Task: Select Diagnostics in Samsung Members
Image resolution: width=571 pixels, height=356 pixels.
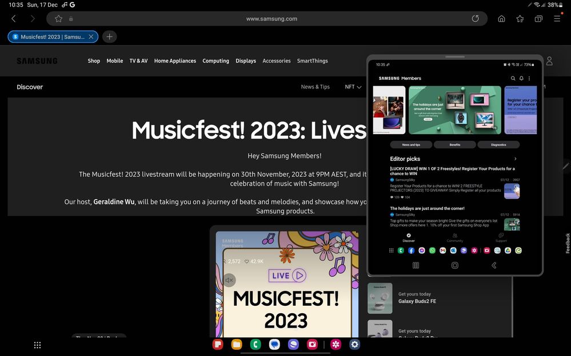Action: [498, 145]
